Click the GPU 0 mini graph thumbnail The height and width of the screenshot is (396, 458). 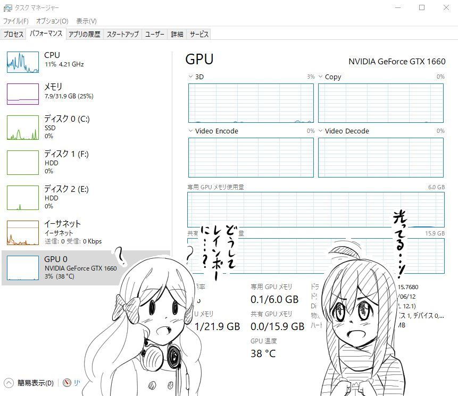(23, 268)
